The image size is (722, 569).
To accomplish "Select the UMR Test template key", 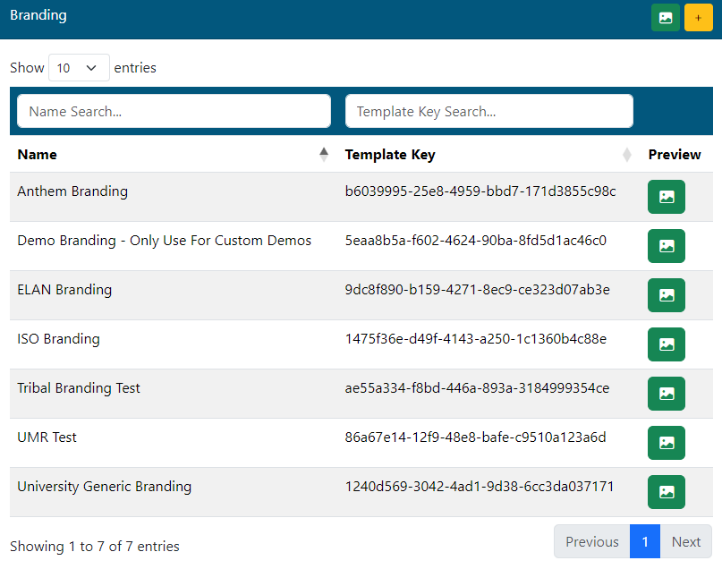I will pos(475,437).
